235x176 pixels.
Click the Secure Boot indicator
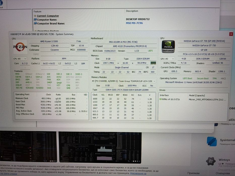(203, 78)
